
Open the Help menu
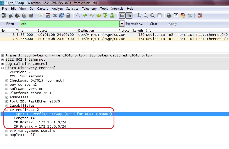(130, 9)
